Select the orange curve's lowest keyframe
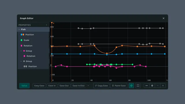 tap(107, 53)
